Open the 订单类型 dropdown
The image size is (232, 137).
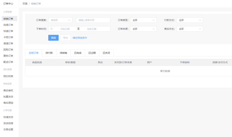[143, 20]
